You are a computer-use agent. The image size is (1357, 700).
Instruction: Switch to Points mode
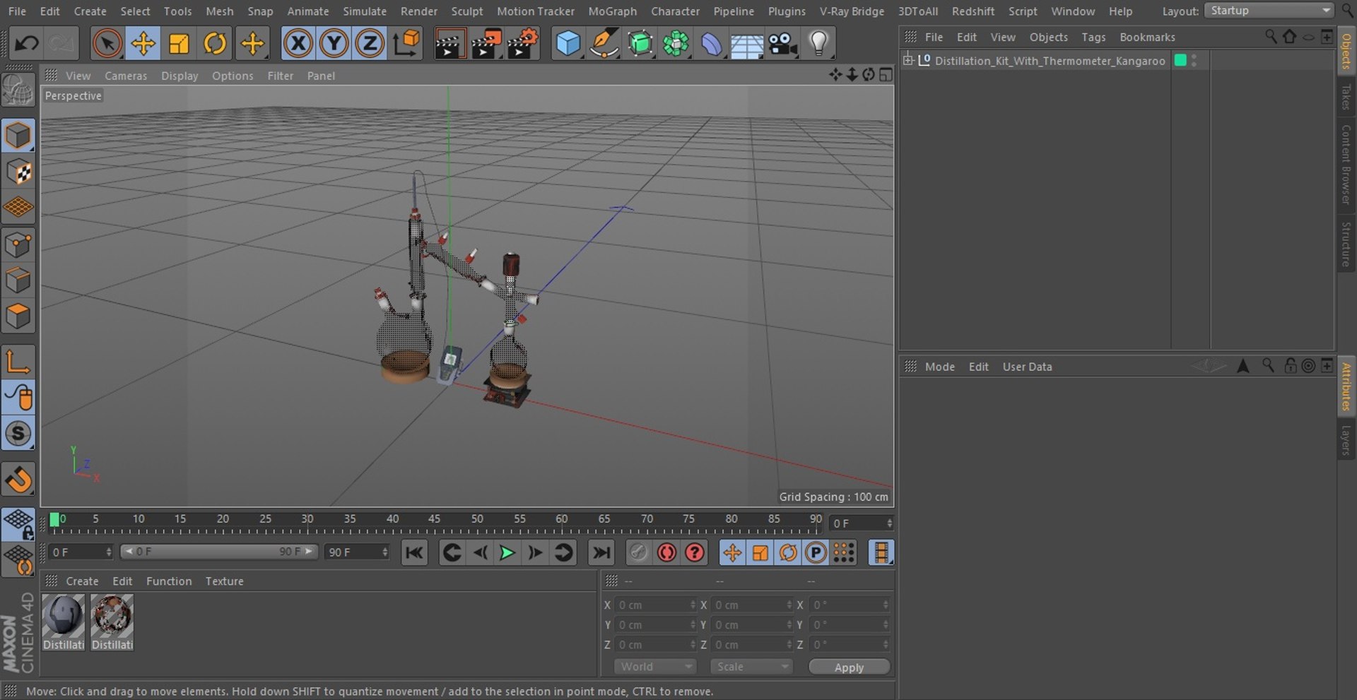(x=18, y=245)
